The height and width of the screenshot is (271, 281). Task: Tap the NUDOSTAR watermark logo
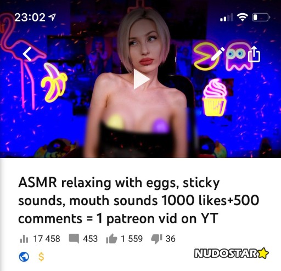coord(231,253)
